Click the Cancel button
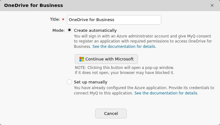 point(111,113)
